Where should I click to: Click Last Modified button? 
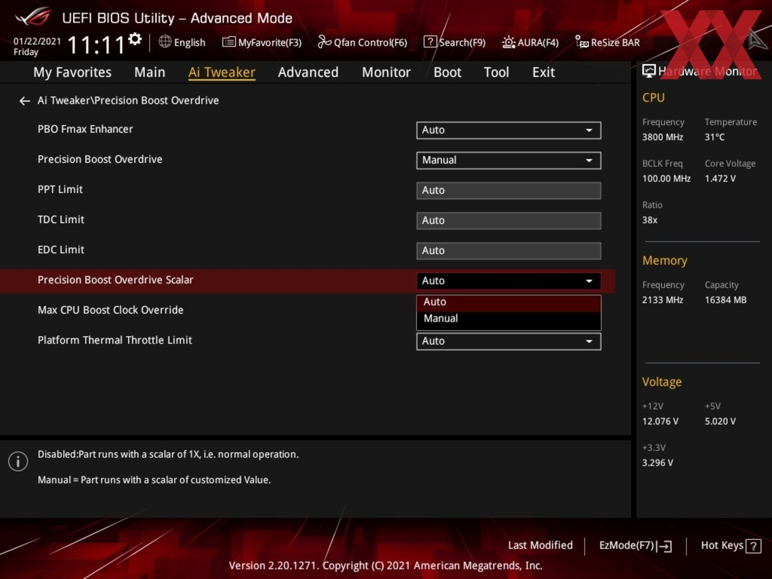540,546
